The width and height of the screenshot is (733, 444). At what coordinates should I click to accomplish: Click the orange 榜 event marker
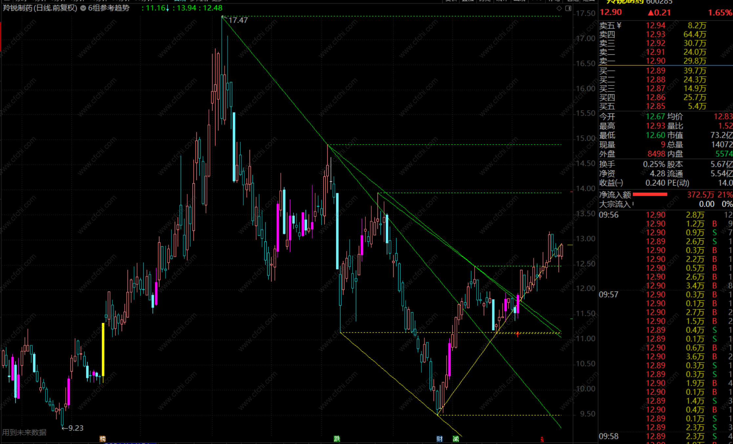coord(103,439)
